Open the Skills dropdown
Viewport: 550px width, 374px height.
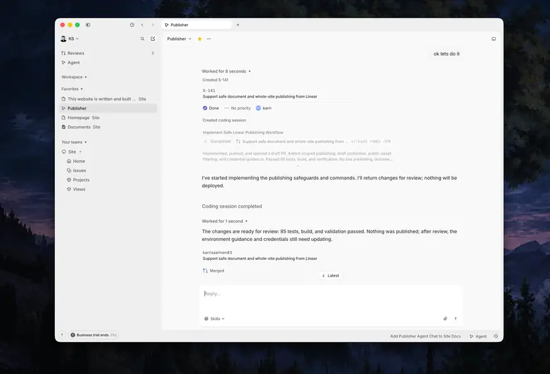coord(214,318)
